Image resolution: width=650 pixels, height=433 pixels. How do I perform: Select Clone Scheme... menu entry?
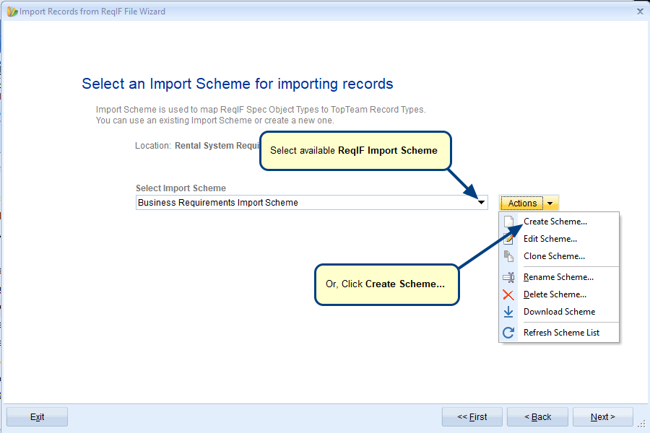pyautogui.click(x=559, y=256)
